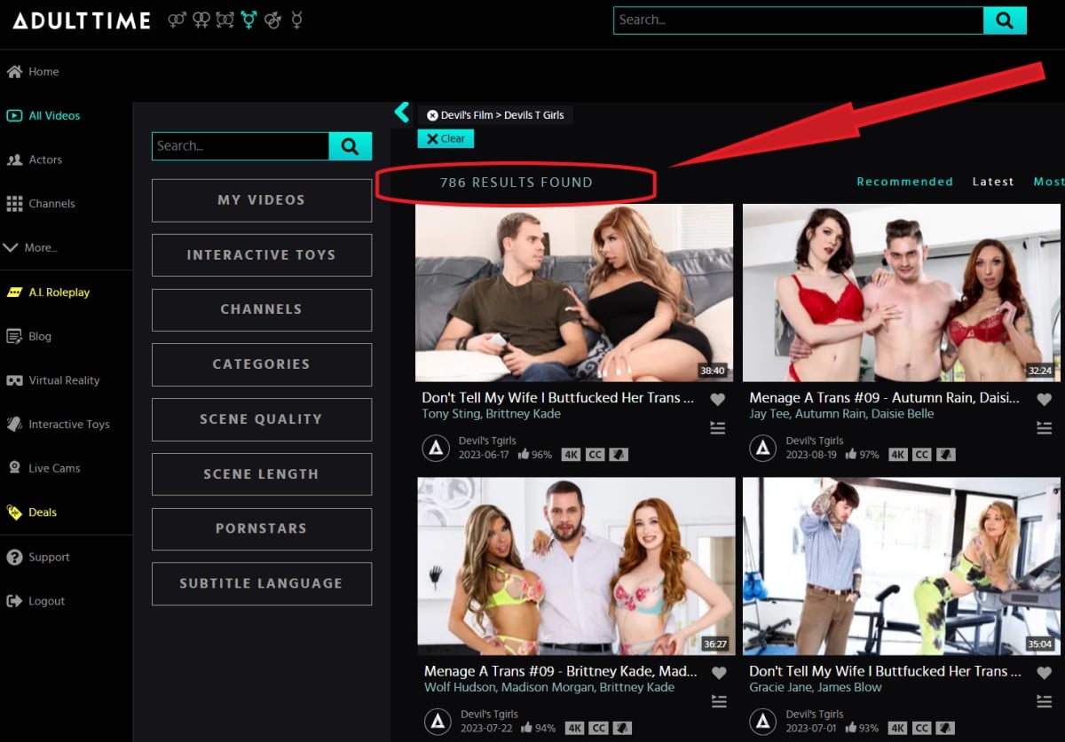Open the Devil's Tgirls channel link above 2023-06-17

[x=488, y=441]
